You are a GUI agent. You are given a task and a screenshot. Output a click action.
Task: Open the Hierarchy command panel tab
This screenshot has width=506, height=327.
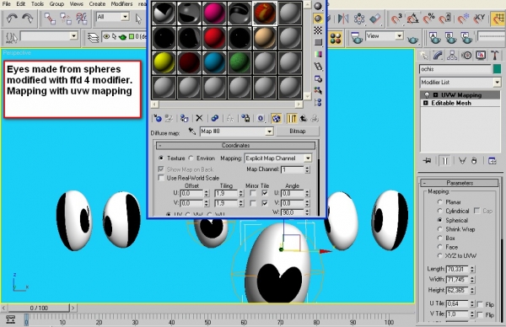tap(452, 56)
